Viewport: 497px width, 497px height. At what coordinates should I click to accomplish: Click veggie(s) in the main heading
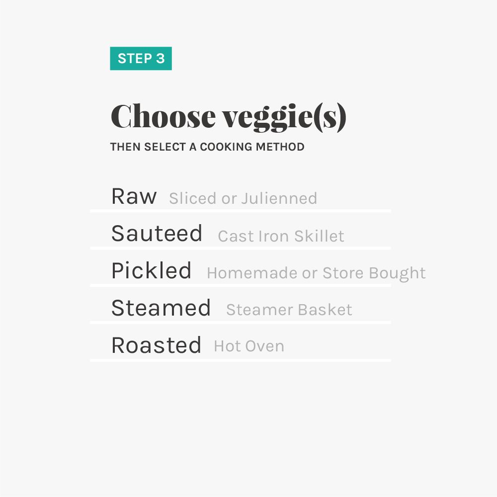coord(284,117)
